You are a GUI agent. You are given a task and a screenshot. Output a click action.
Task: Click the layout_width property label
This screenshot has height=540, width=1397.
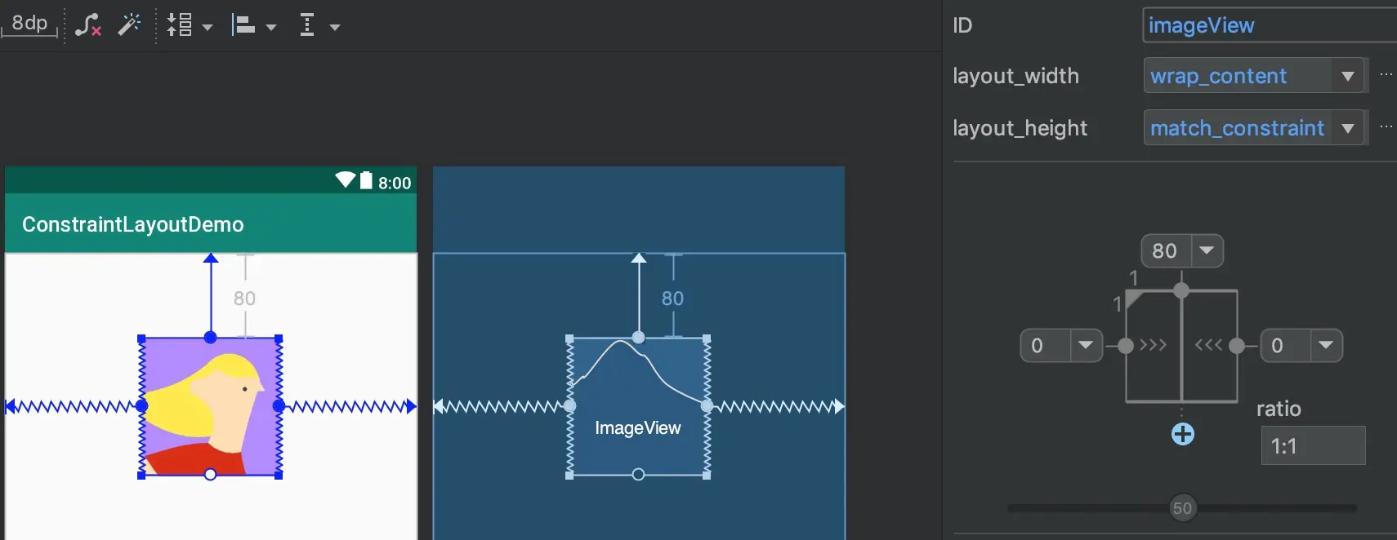point(1015,76)
